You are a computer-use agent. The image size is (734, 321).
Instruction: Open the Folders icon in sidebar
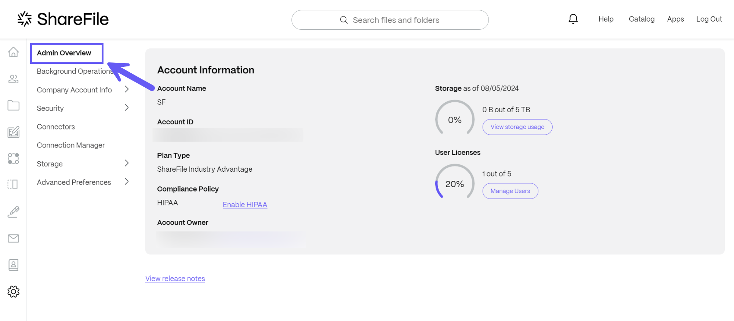[x=14, y=105]
